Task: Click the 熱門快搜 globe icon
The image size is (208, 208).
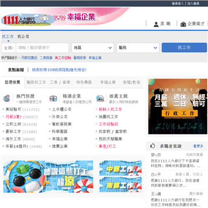Action: [6, 98]
